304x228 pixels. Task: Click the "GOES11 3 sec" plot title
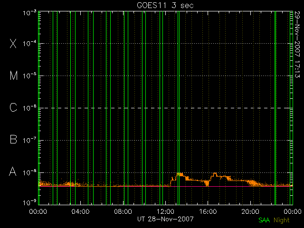(x=165, y=5)
